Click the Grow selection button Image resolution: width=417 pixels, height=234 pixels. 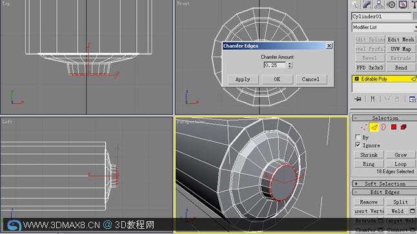click(x=400, y=155)
